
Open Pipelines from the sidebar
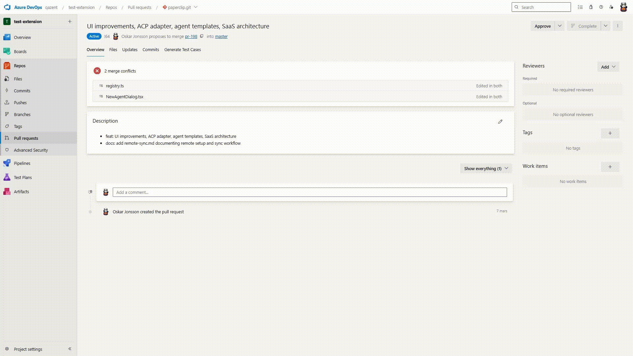click(22, 163)
